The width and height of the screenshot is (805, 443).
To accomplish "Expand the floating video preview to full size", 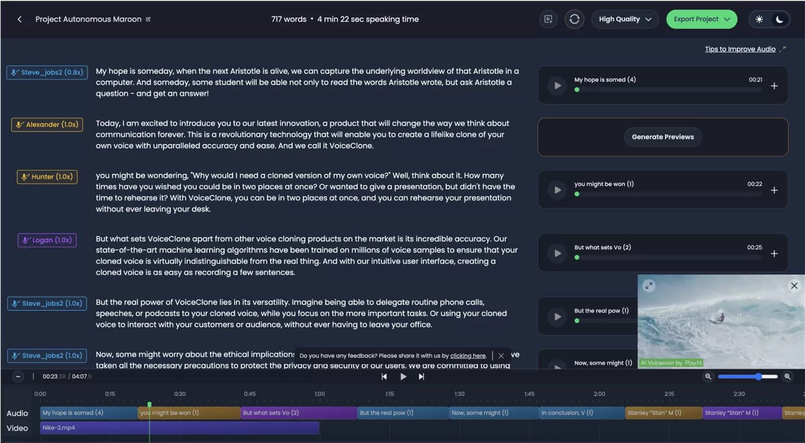I will click(x=649, y=286).
